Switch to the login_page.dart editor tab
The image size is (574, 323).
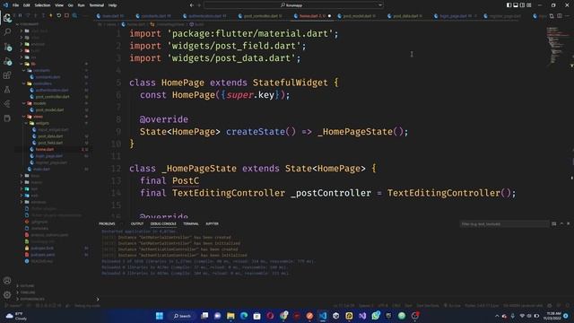[x=454, y=16]
